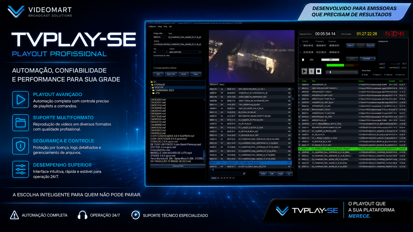The width and height of the screenshot is (413, 232).
Task: Select News Out playlist mode
Action: (396, 75)
